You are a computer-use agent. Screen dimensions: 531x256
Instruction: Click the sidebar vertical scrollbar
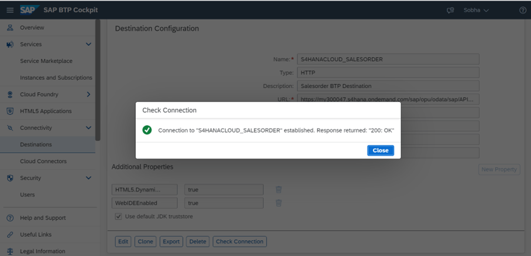tap(98, 80)
